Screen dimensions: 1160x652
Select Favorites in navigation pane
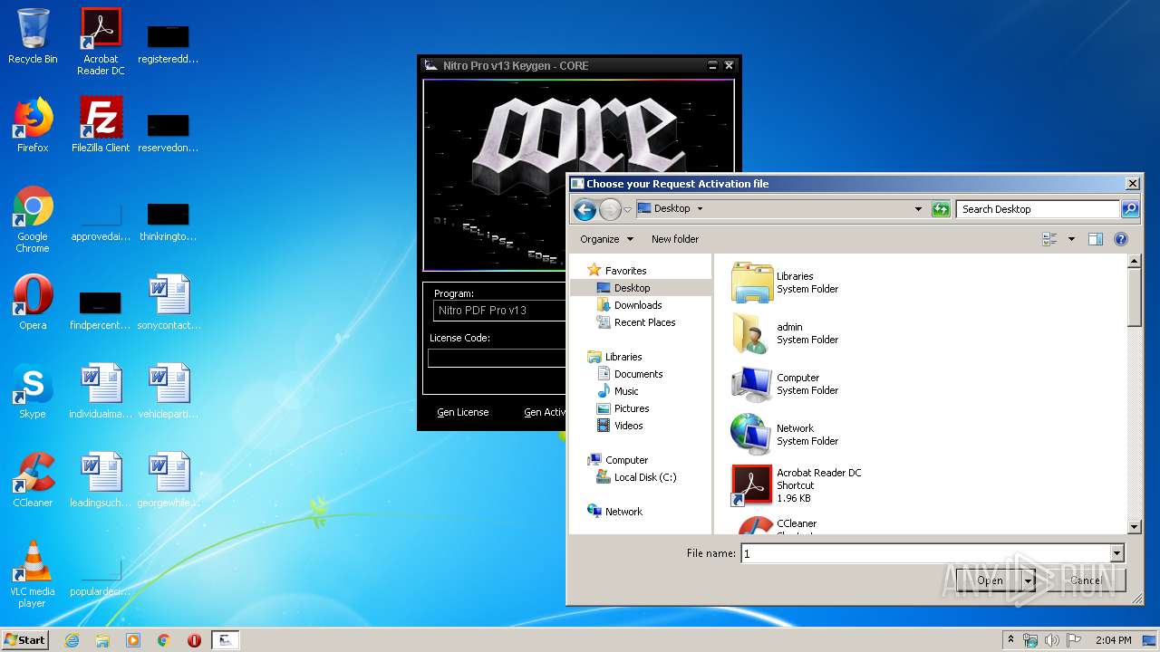coord(625,271)
